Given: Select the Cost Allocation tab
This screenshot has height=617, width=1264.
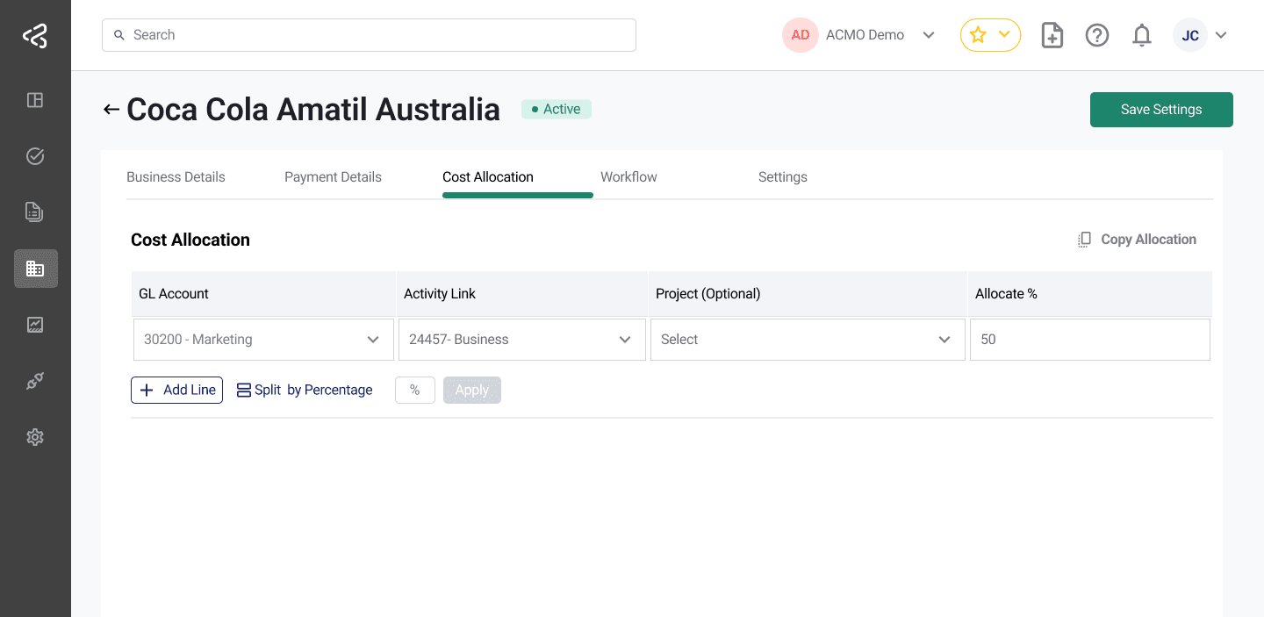Looking at the screenshot, I should point(488,176).
